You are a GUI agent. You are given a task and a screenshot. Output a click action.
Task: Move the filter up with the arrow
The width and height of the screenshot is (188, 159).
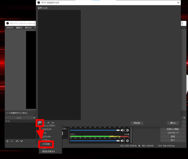click(48, 123)
